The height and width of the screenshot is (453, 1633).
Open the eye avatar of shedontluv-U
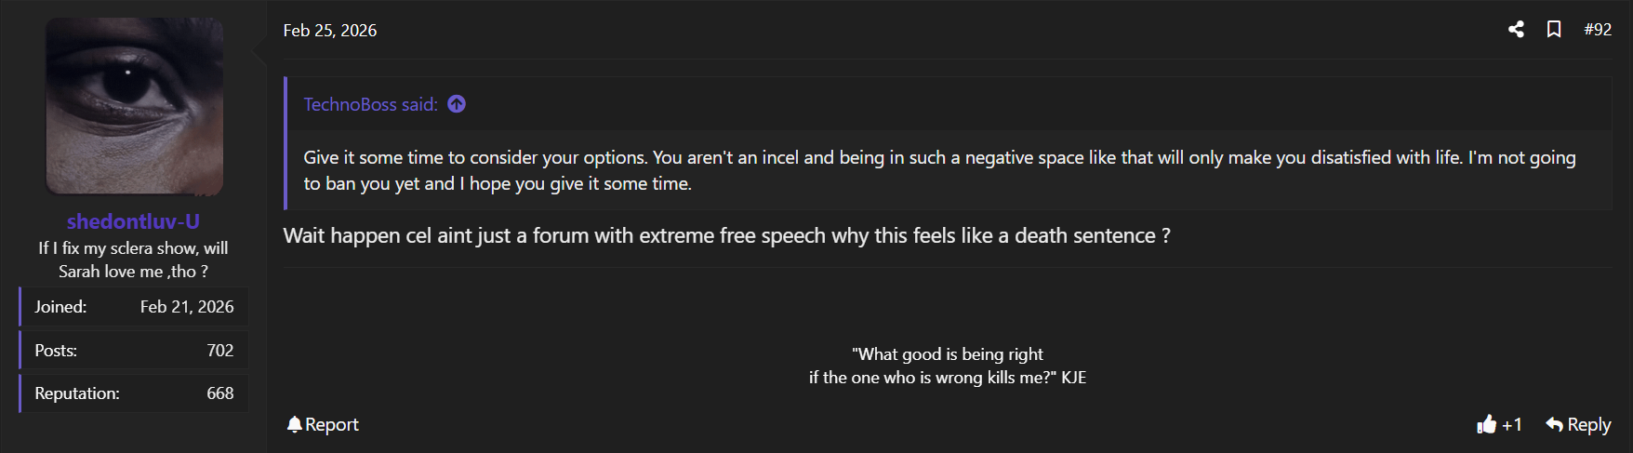point(134,106)
